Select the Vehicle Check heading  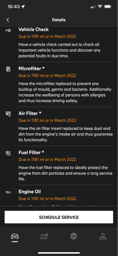34,29
